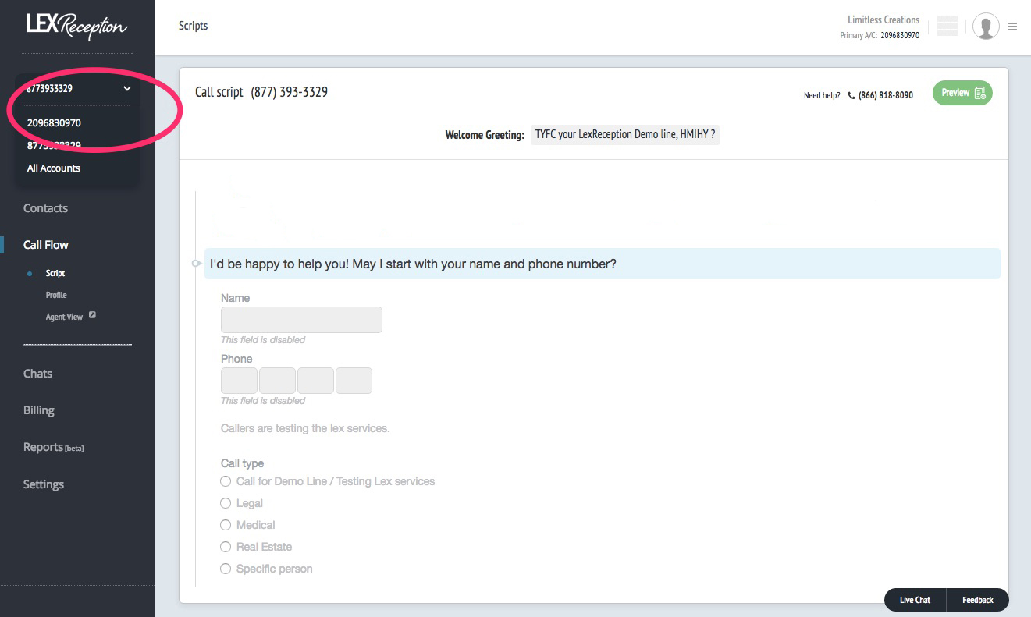This screenshot has width=1031, height=617.
Task: Click the Feedback button
Action: coord(978,600)
